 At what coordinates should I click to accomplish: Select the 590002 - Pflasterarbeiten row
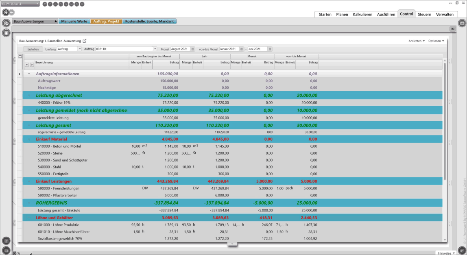coord(232,196)
